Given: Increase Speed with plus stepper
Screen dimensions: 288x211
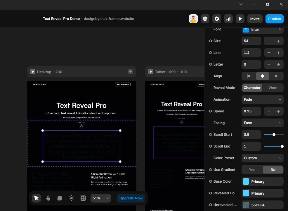Looking at the screenshot, I should pyautogui.click(x=279, y=111).
